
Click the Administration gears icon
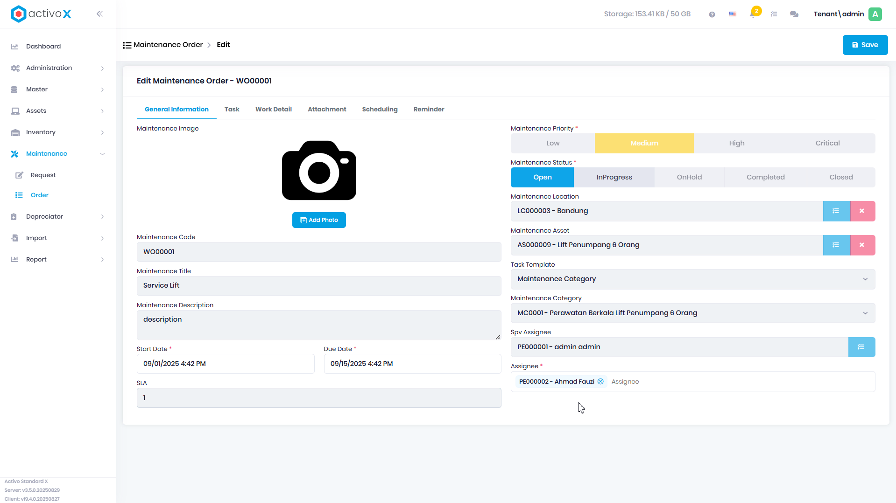(x=15, y=68)
